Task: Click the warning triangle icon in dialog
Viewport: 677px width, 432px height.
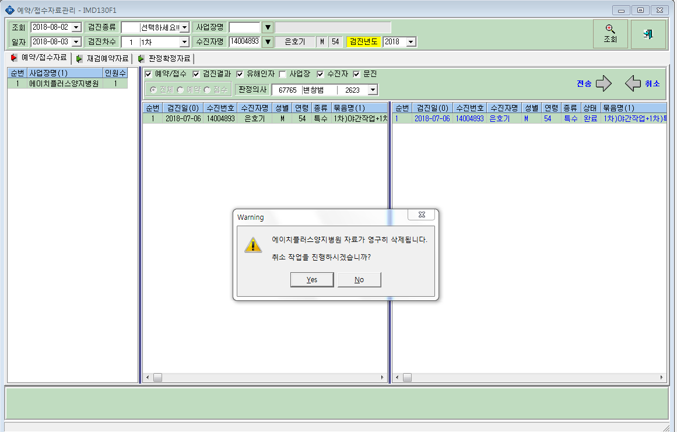Action: (253, 245)
